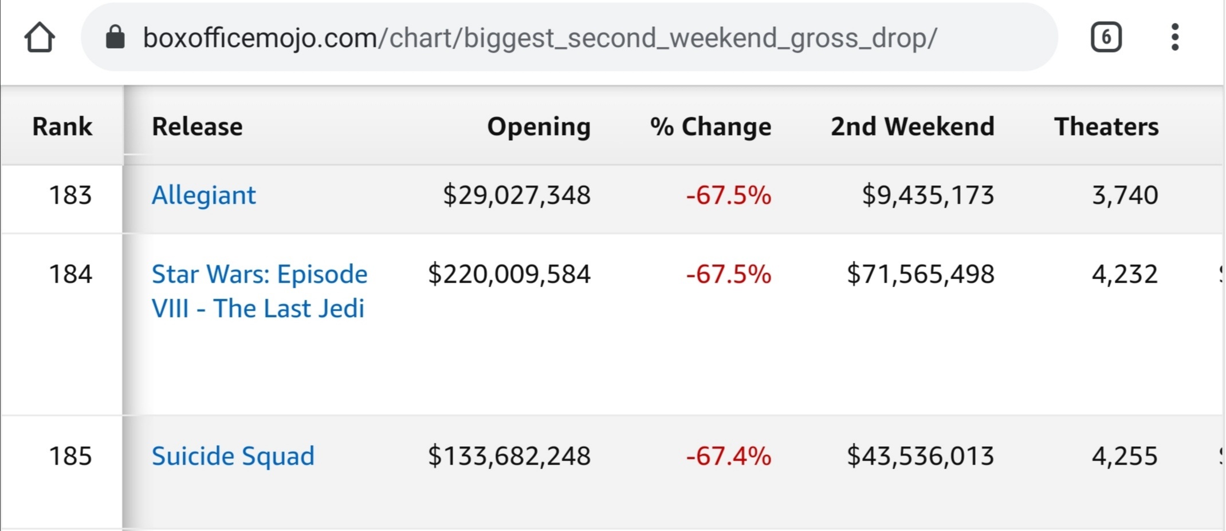Tap the padlock site security icon
Viewport: 1226px width, 531px height.
115,38
